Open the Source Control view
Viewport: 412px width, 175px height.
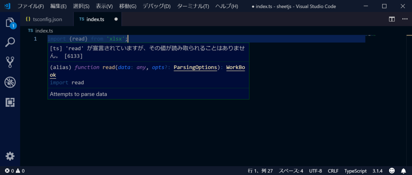[x=10, y=62]
